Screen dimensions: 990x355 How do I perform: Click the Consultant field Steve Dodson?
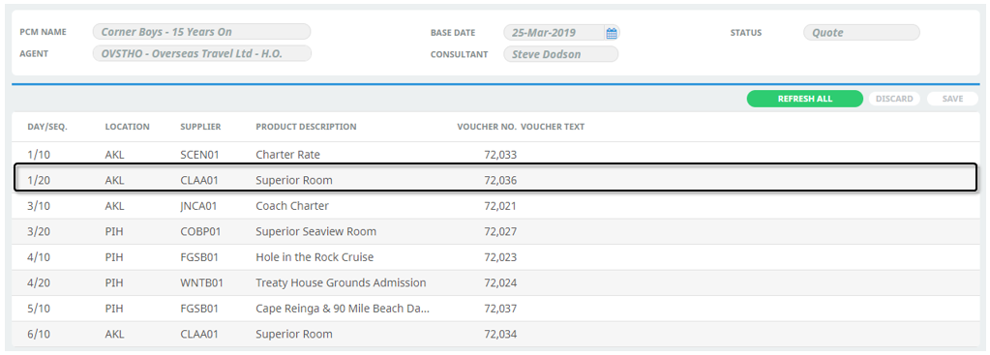pos(560,54)
